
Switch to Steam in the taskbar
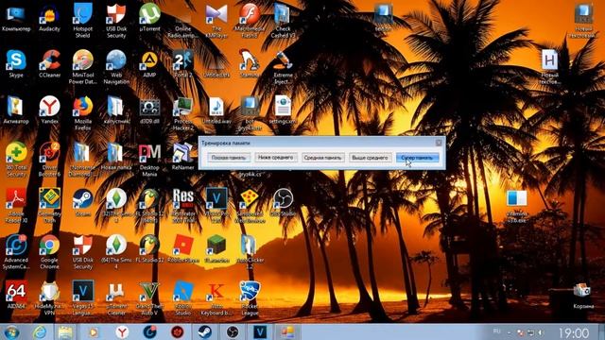coord(204,332)
